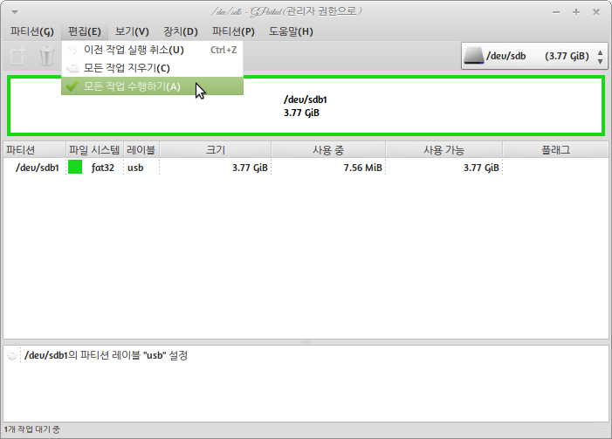Click the 7.56 MiB used cell
Viewport: 612px width, 439px height.
point(362,168)
